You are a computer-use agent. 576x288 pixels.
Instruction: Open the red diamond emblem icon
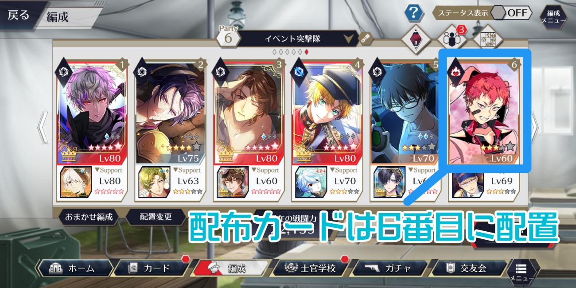pos(416,39)
